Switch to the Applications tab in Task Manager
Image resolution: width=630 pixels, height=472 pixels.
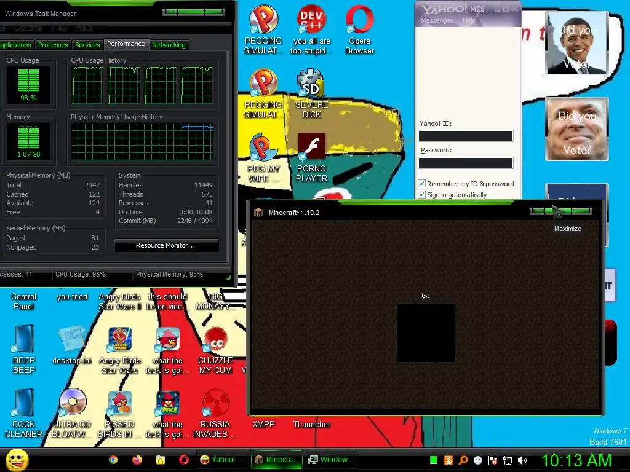tap(15, 45)
